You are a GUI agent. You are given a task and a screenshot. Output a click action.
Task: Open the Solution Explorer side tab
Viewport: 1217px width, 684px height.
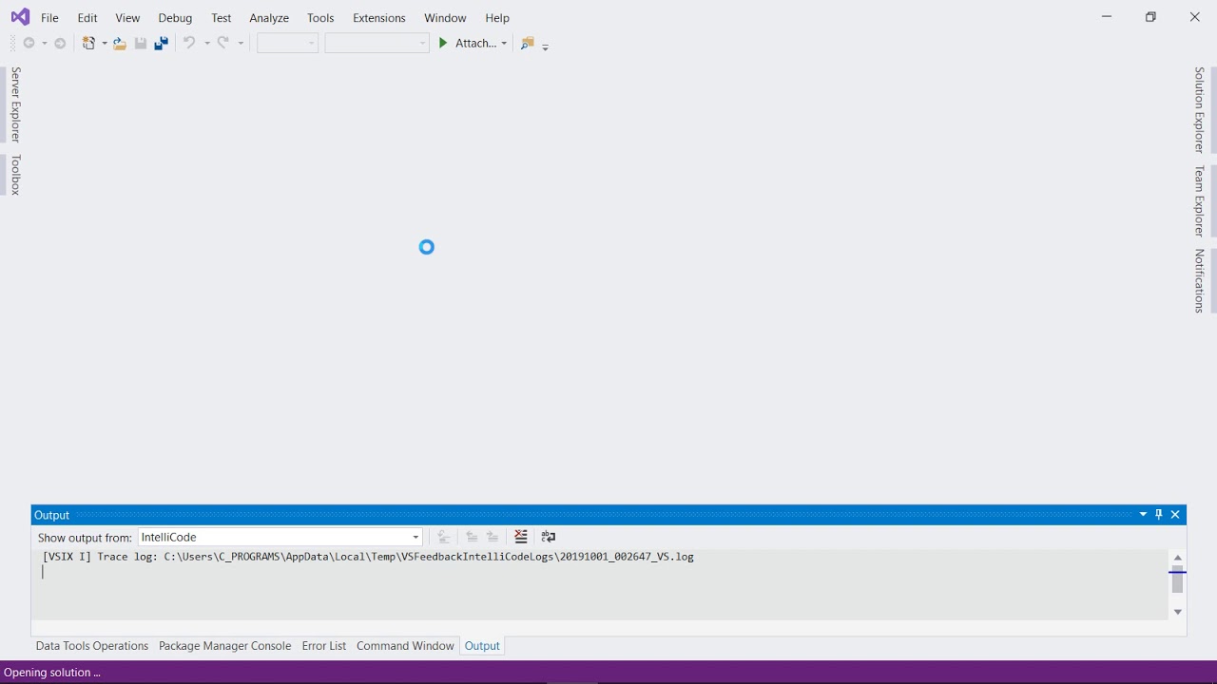[1200, 110]
